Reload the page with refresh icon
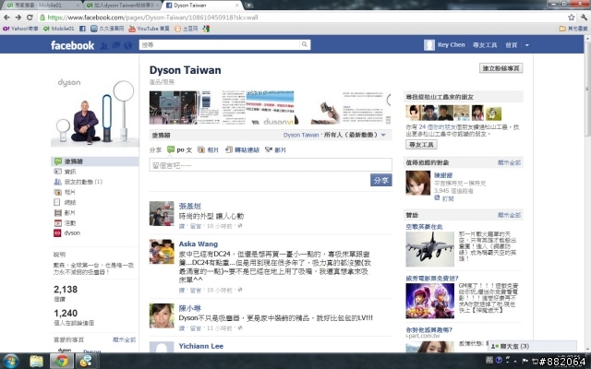The width and height of the screenshot is (591, 369). [30, 18]
